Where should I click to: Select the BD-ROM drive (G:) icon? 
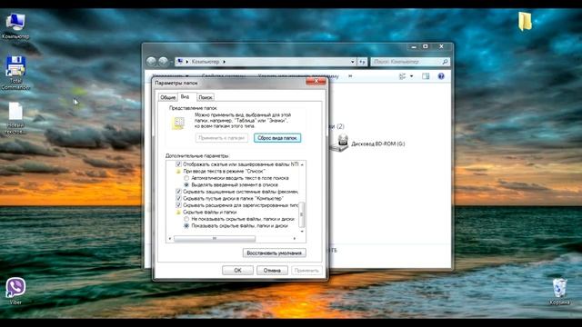click(339, 144)
